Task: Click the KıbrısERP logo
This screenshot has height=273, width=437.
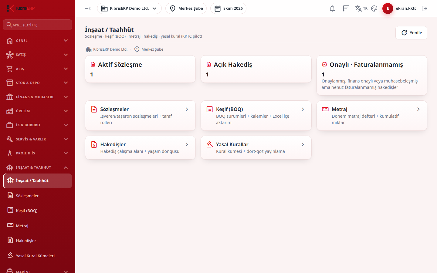Action: [21, 8]
